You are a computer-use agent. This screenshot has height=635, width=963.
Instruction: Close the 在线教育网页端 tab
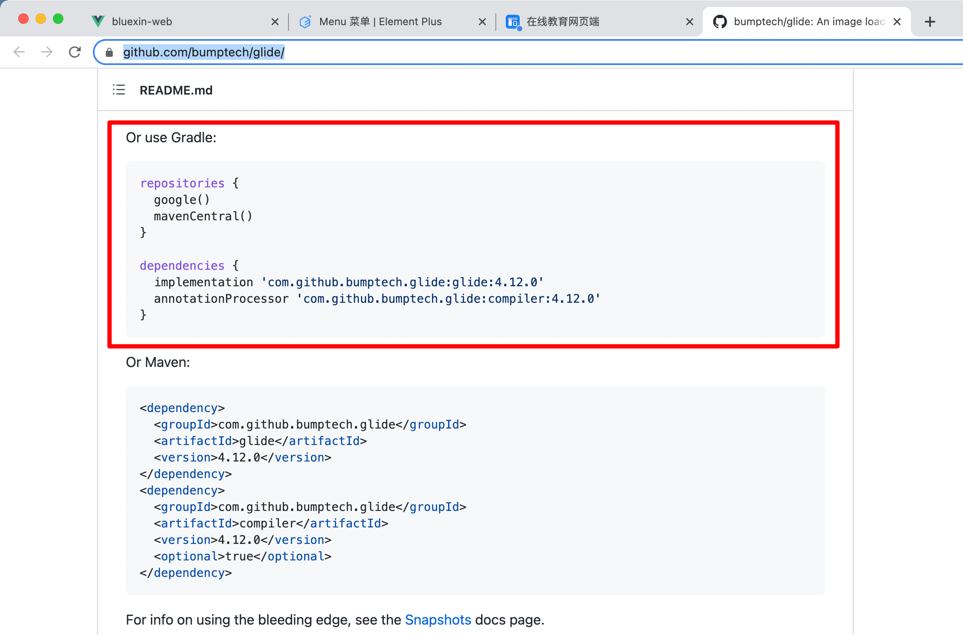689,22
